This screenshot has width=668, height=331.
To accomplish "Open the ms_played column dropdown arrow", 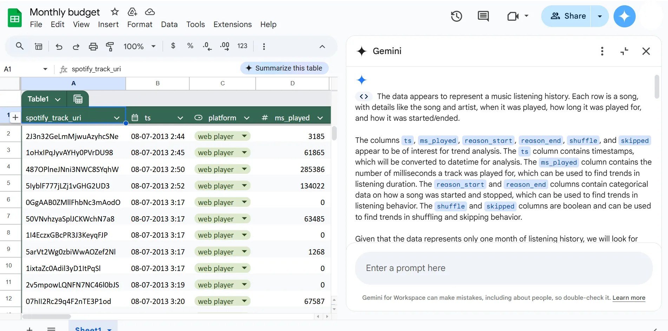I will coord(320,118).
